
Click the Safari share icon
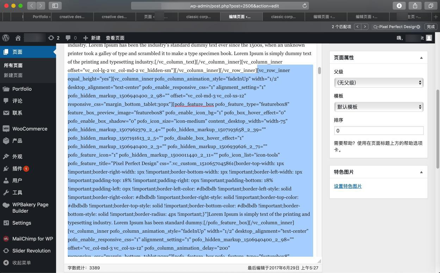pyautogui.click(x=415, y=6)
